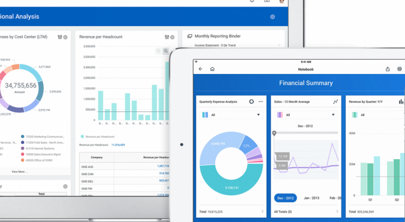This screenshot has width=405, height=222.
Task: Click the Dec - 2012 timeline slider handle
Action: 274,133
